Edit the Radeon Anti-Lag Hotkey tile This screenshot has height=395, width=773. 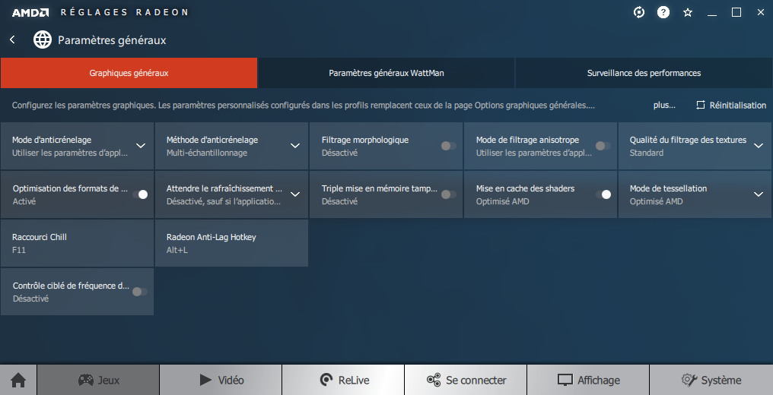pos(231,243)
